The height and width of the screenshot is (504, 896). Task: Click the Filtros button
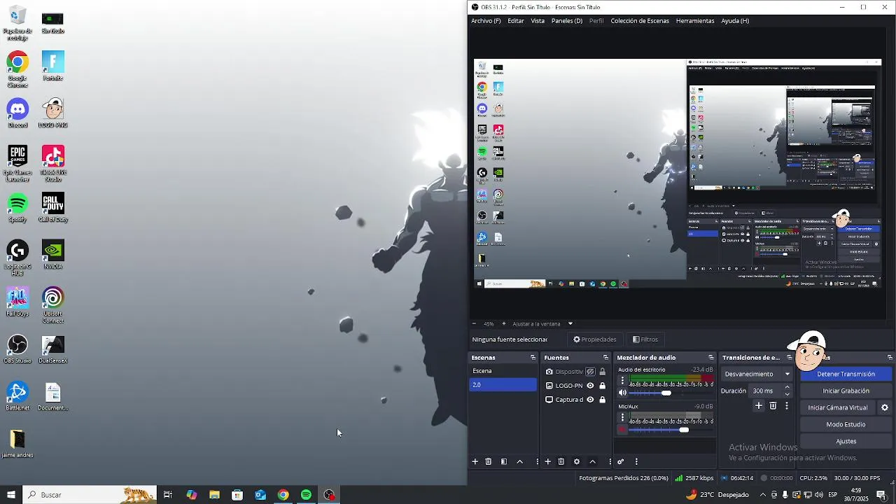645,339
